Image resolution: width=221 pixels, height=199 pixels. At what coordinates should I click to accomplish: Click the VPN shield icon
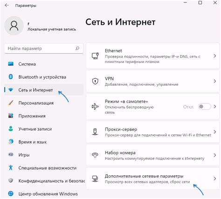coord(95,81)
